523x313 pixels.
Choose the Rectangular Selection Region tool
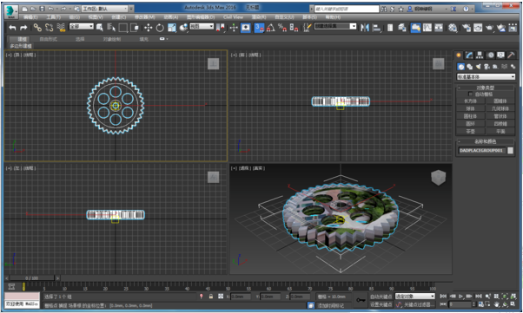(x=123, y=28)
